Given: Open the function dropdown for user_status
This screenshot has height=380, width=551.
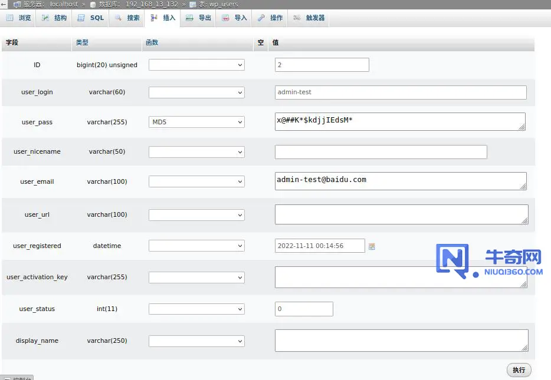Looking at the screenshot, I should (x=196, y=309).
